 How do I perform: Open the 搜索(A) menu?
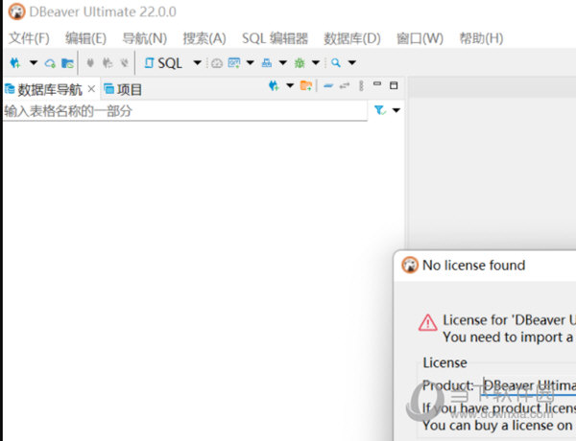[204, 38]
